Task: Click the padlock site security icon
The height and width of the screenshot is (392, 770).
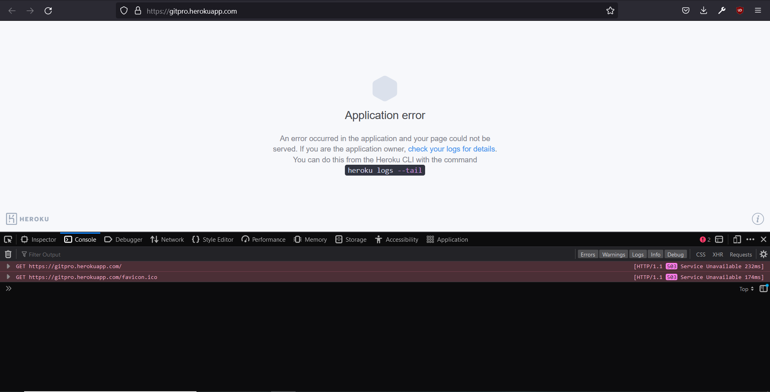Action: 138,11
